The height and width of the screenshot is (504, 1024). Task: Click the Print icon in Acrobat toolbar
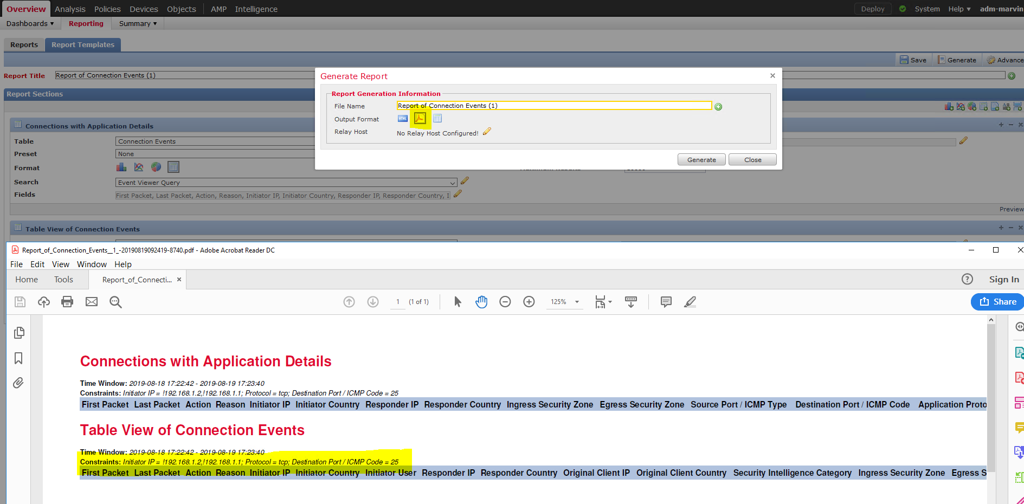click(67, 302)
